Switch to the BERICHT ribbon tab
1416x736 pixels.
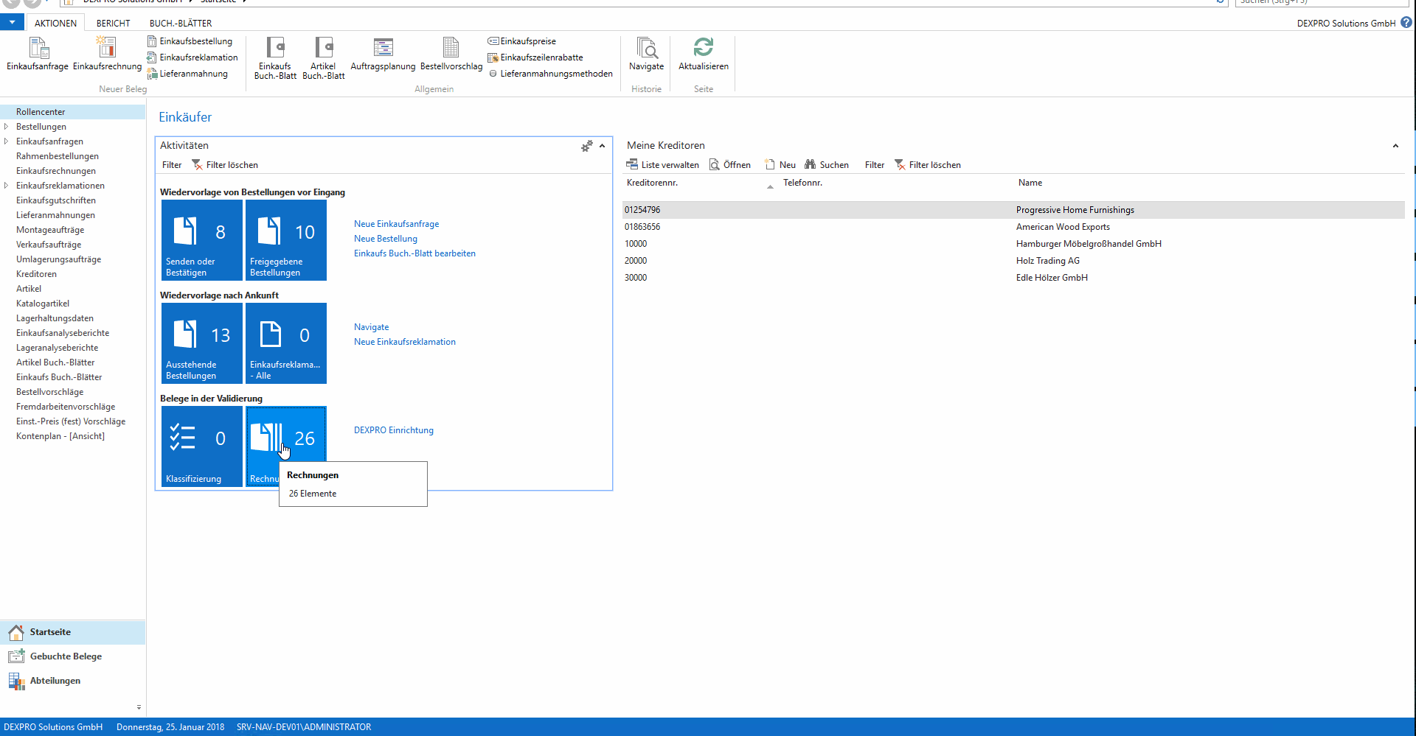pos(113,24)
